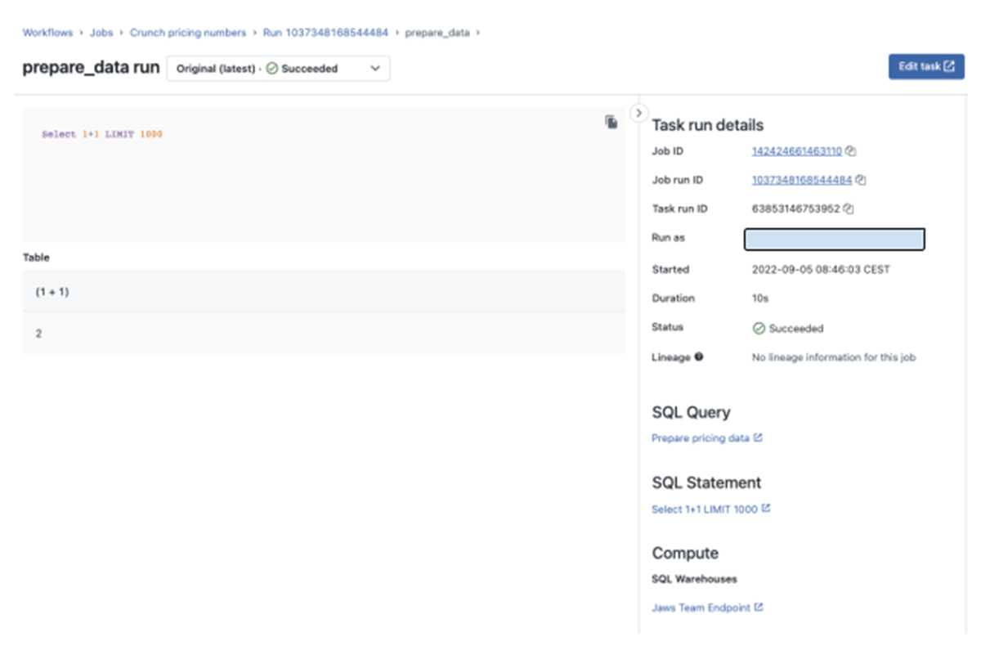Go to Workflows in the breadcrumb
This screenshot has width=981, height=655.
(47, 33)
